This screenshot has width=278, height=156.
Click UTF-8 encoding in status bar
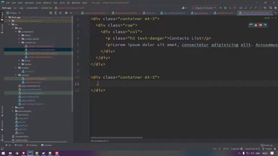tap(225, 149)
